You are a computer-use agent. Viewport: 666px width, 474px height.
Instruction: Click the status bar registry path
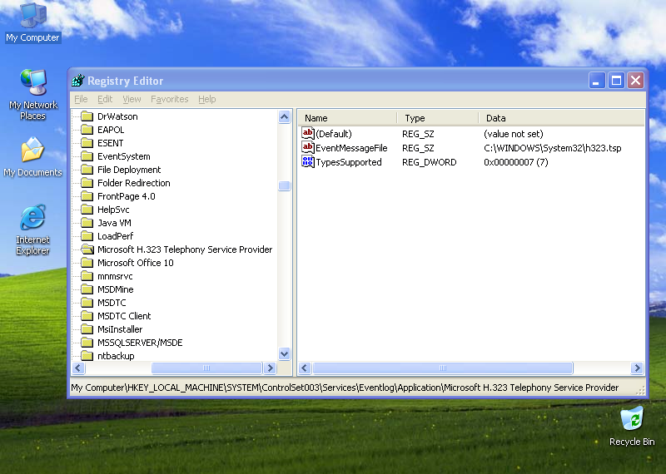pos(345,388)
